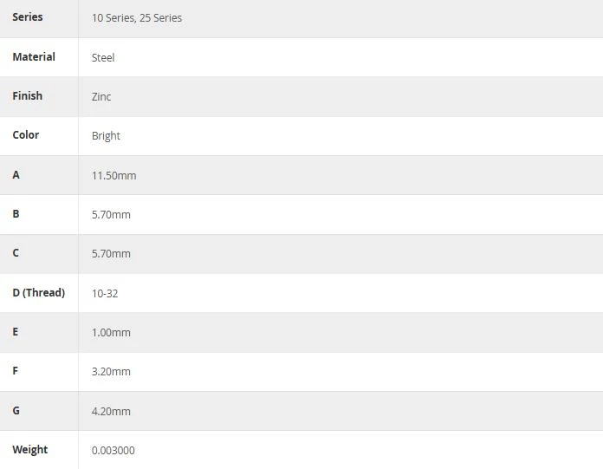Click the Material label cell
603x469 pixels.
34,57
